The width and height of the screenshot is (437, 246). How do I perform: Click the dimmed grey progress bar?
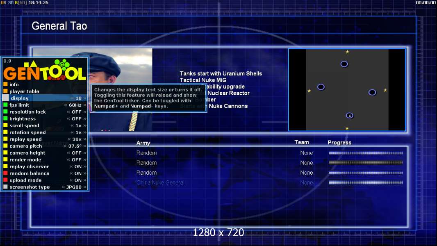366,162
